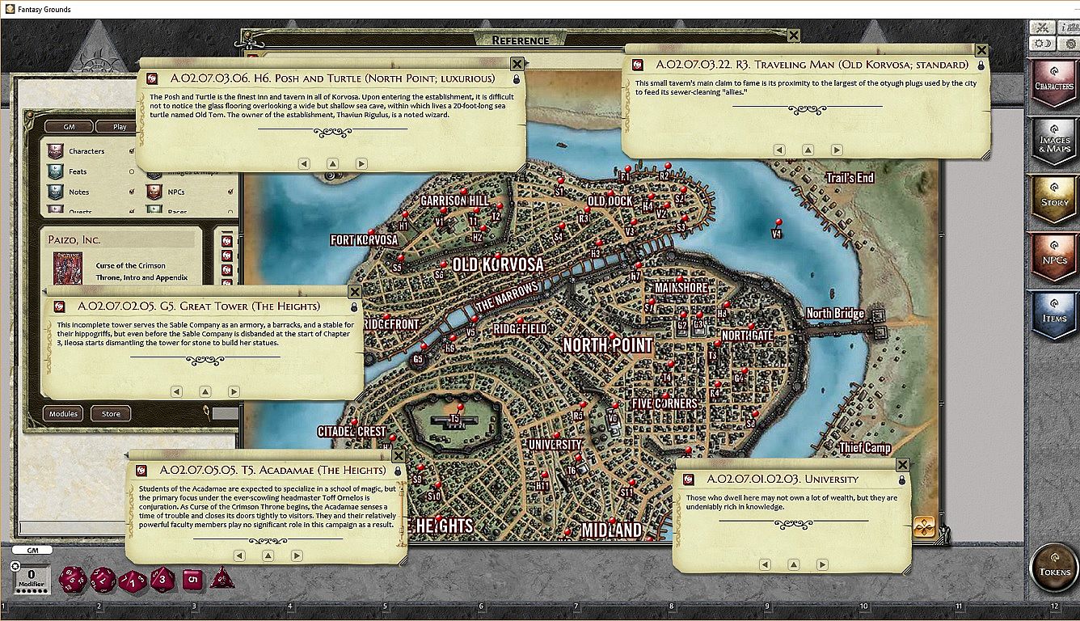1080x621 pixels.
Task: Close the University entry window
Action: [903, 465]
